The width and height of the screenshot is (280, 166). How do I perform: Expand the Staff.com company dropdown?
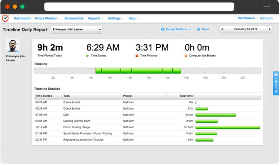pos(268,18)
